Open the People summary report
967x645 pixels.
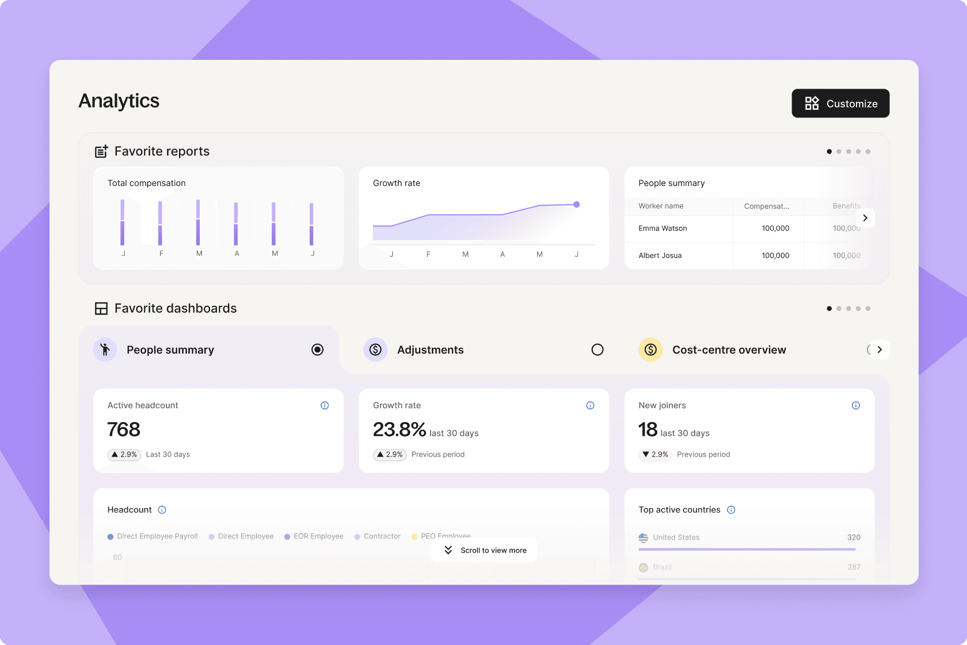click(671, 183)
